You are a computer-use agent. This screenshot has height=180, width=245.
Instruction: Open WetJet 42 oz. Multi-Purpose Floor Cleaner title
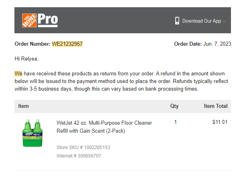click(104, 127)
